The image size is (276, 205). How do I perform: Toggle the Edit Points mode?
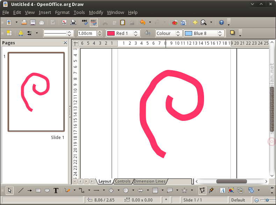coord(202,190)
